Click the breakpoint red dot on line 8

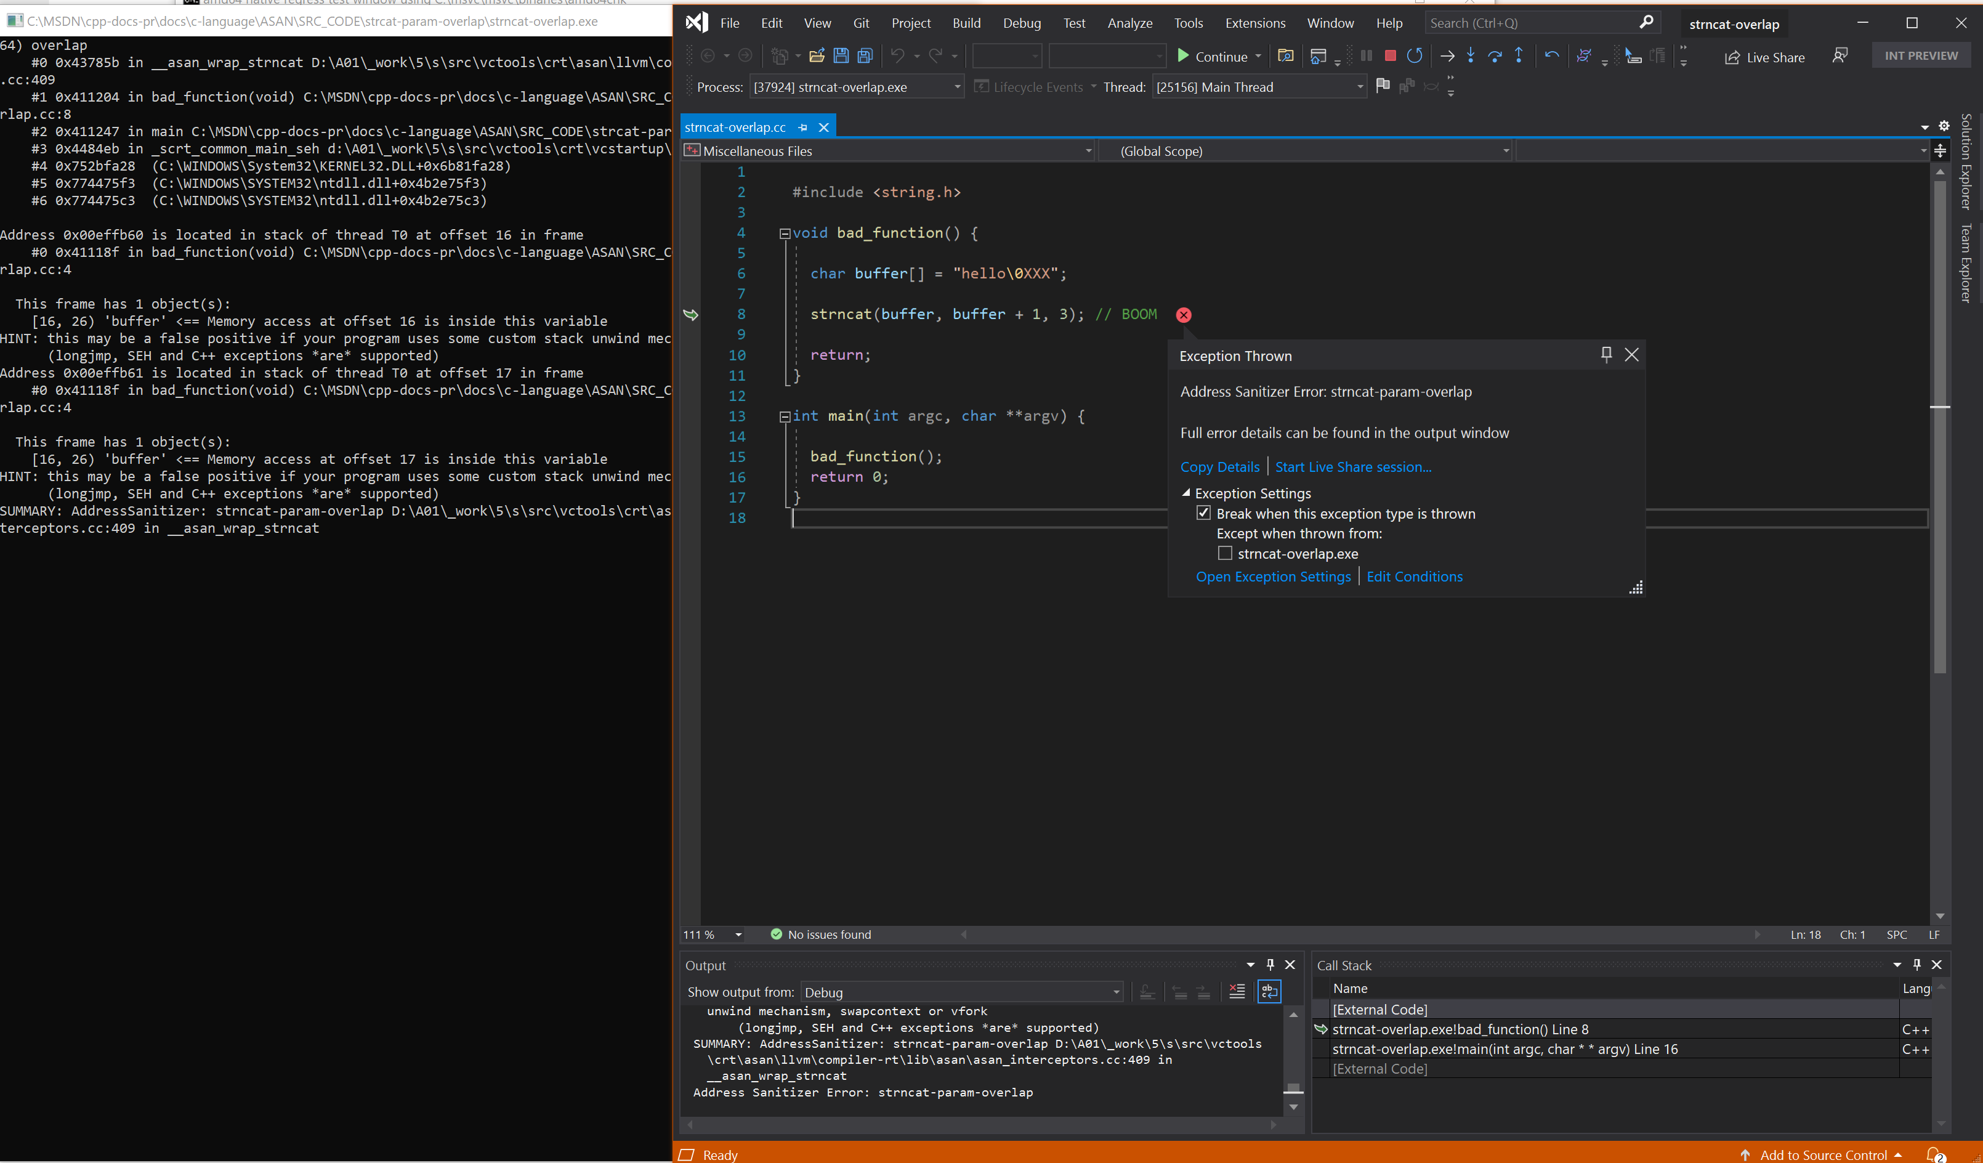tap(1183, 314)
